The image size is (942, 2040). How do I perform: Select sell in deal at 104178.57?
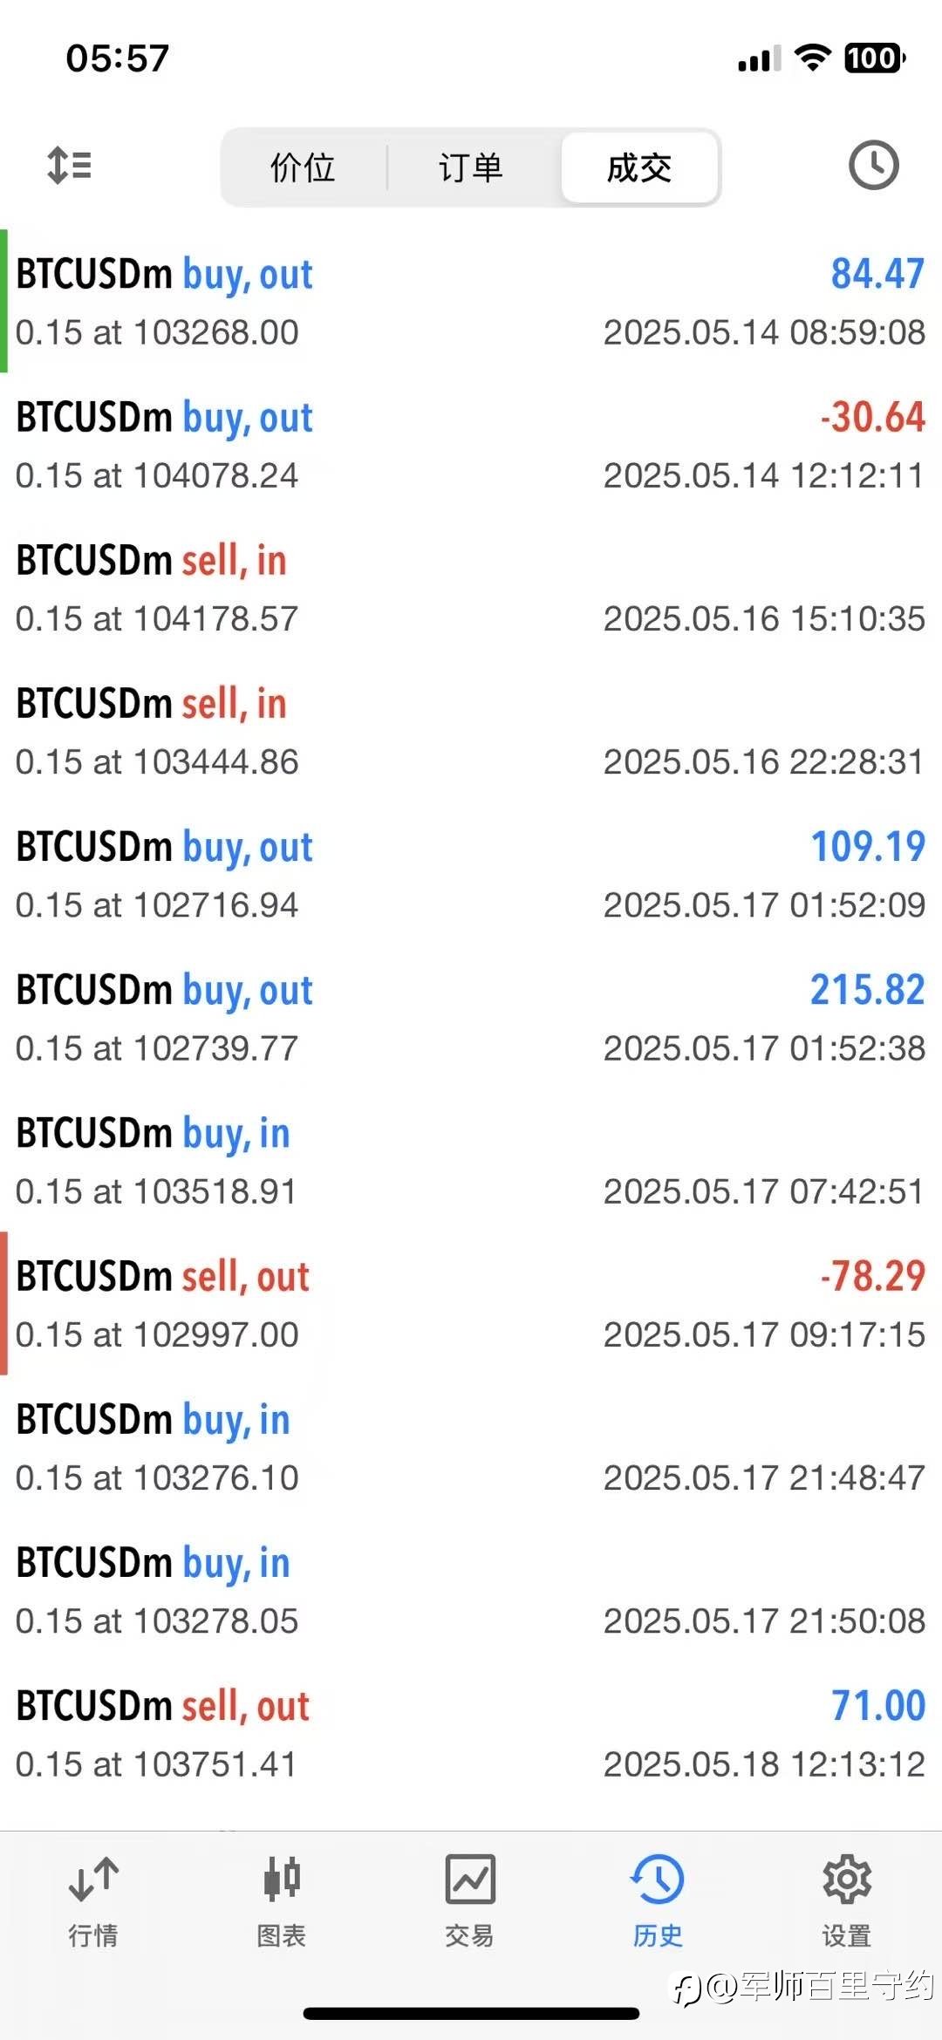(471, 587)
